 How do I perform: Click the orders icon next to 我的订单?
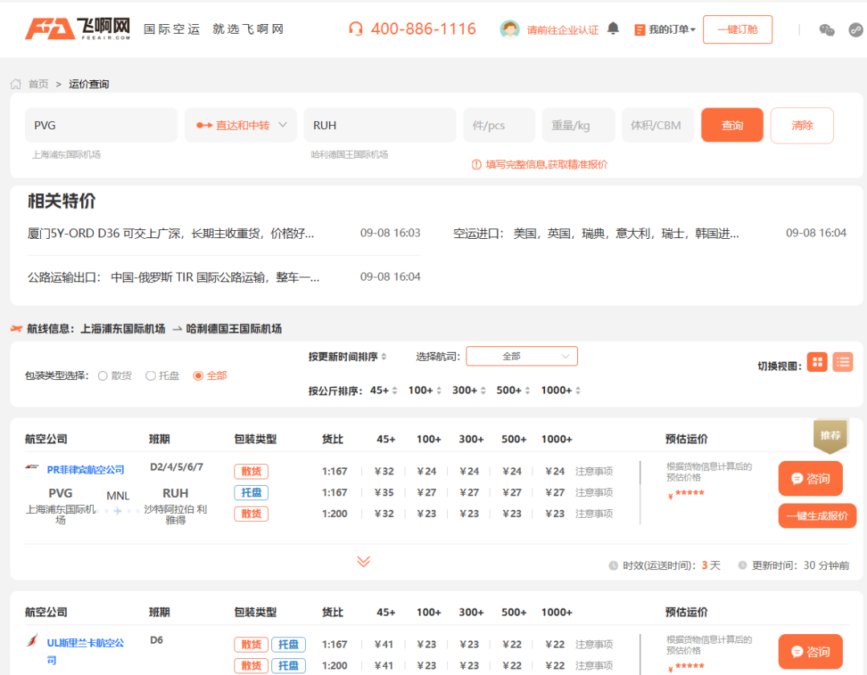[x=639, y=30]
